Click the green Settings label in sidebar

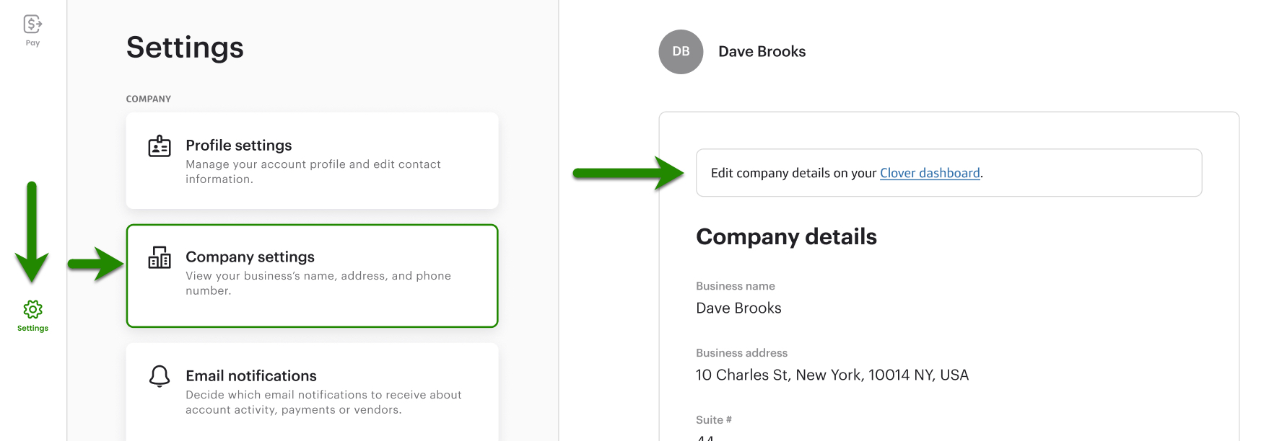(32, 327)
